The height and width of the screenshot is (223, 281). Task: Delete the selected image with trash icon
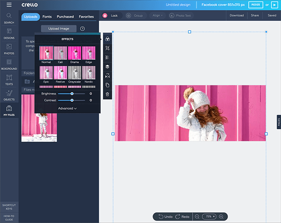(x=107, y=94)
